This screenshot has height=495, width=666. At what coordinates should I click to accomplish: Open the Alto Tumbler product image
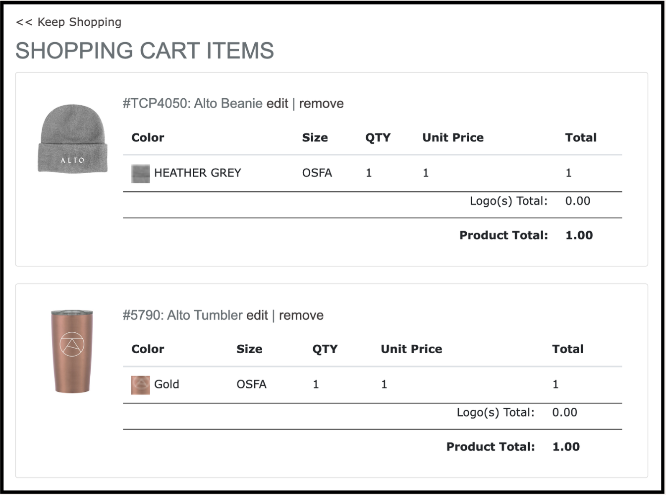(x=72, y=351)
